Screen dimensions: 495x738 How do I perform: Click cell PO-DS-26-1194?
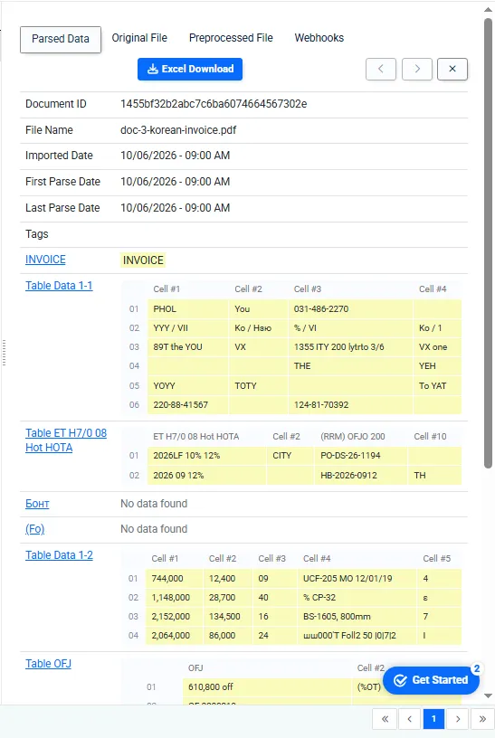361,456
